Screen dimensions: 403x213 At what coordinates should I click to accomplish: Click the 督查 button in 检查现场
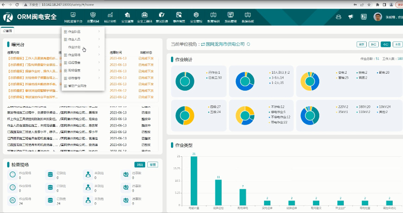click(x=153, y=165)
